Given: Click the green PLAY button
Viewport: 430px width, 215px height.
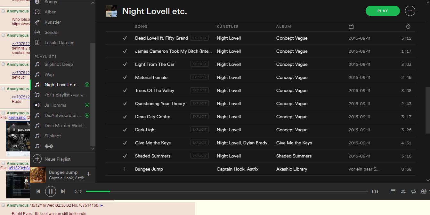Looking at the screenshot, I should coord(383,11).
